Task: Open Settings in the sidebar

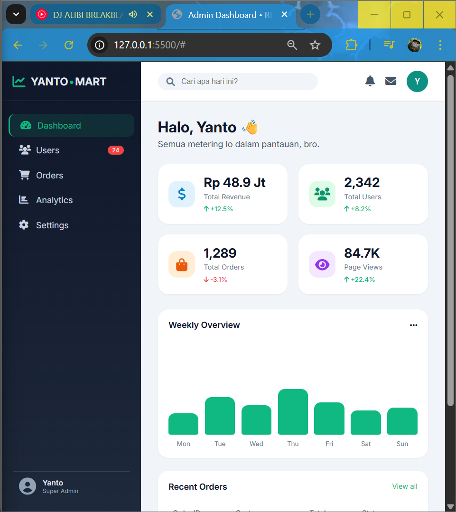Action: point(72,225)
